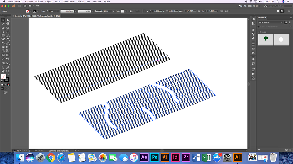Set the Gradient mode button under swatches
This screenshot has width=293, height=164.
tap(5, 85)
